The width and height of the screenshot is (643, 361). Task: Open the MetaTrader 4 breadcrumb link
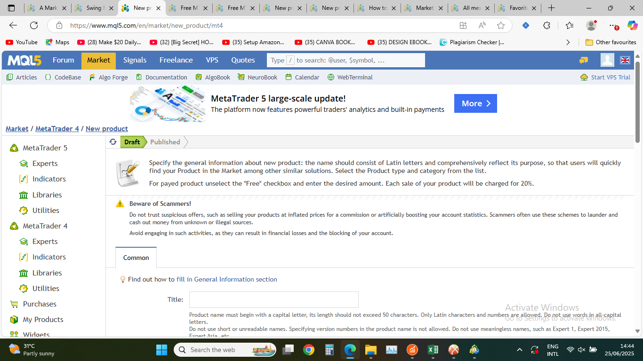tap(57, 129)
